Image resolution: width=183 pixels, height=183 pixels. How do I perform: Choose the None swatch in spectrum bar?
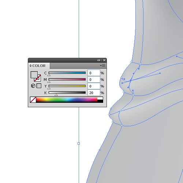33,100
